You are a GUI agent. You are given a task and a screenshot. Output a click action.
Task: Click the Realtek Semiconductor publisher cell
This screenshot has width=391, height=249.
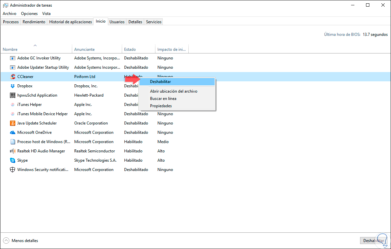click(x=95, y=151)
